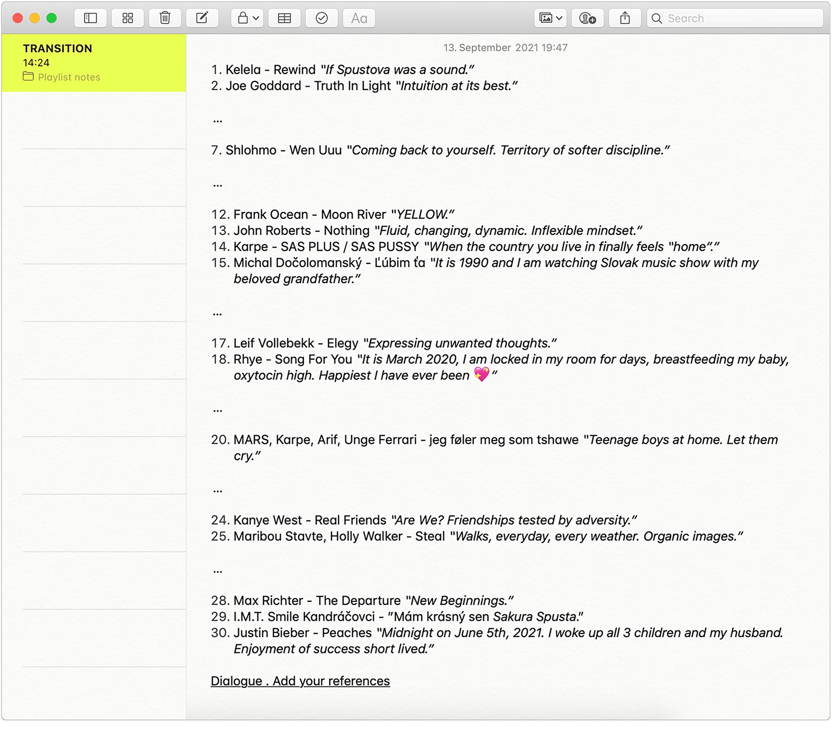This screenshot has height=736, width=832.
Task: Create a new note with compose icon
Action: pyautogui.click(x=202, y=18)
